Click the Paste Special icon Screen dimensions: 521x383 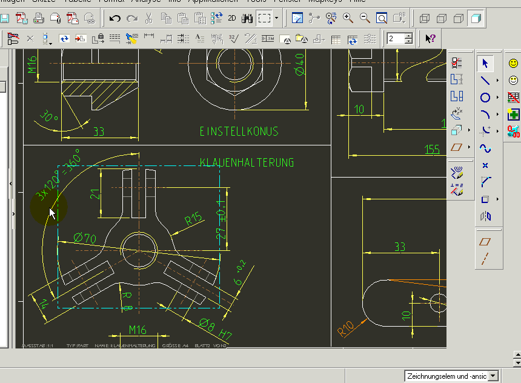(200, 18)
